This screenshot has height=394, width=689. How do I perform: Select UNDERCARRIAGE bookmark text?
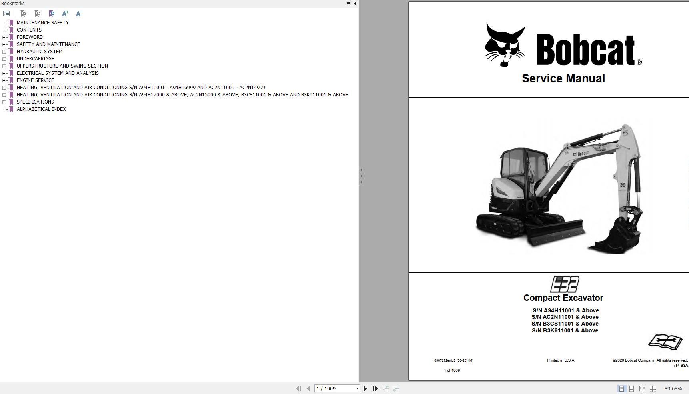pyautogui.click(x=36, y=59)
